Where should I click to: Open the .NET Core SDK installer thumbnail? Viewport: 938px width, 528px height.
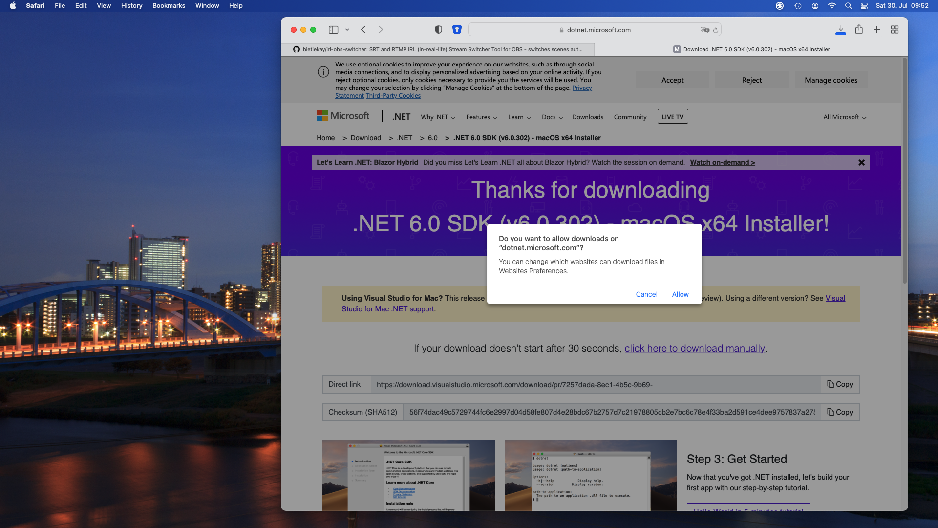[408, 475]
